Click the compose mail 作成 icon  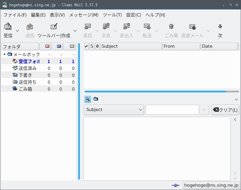coord(54,26)
